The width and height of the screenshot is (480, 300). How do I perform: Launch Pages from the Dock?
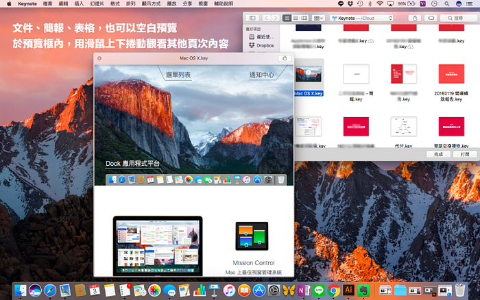[x=184, y=290]
